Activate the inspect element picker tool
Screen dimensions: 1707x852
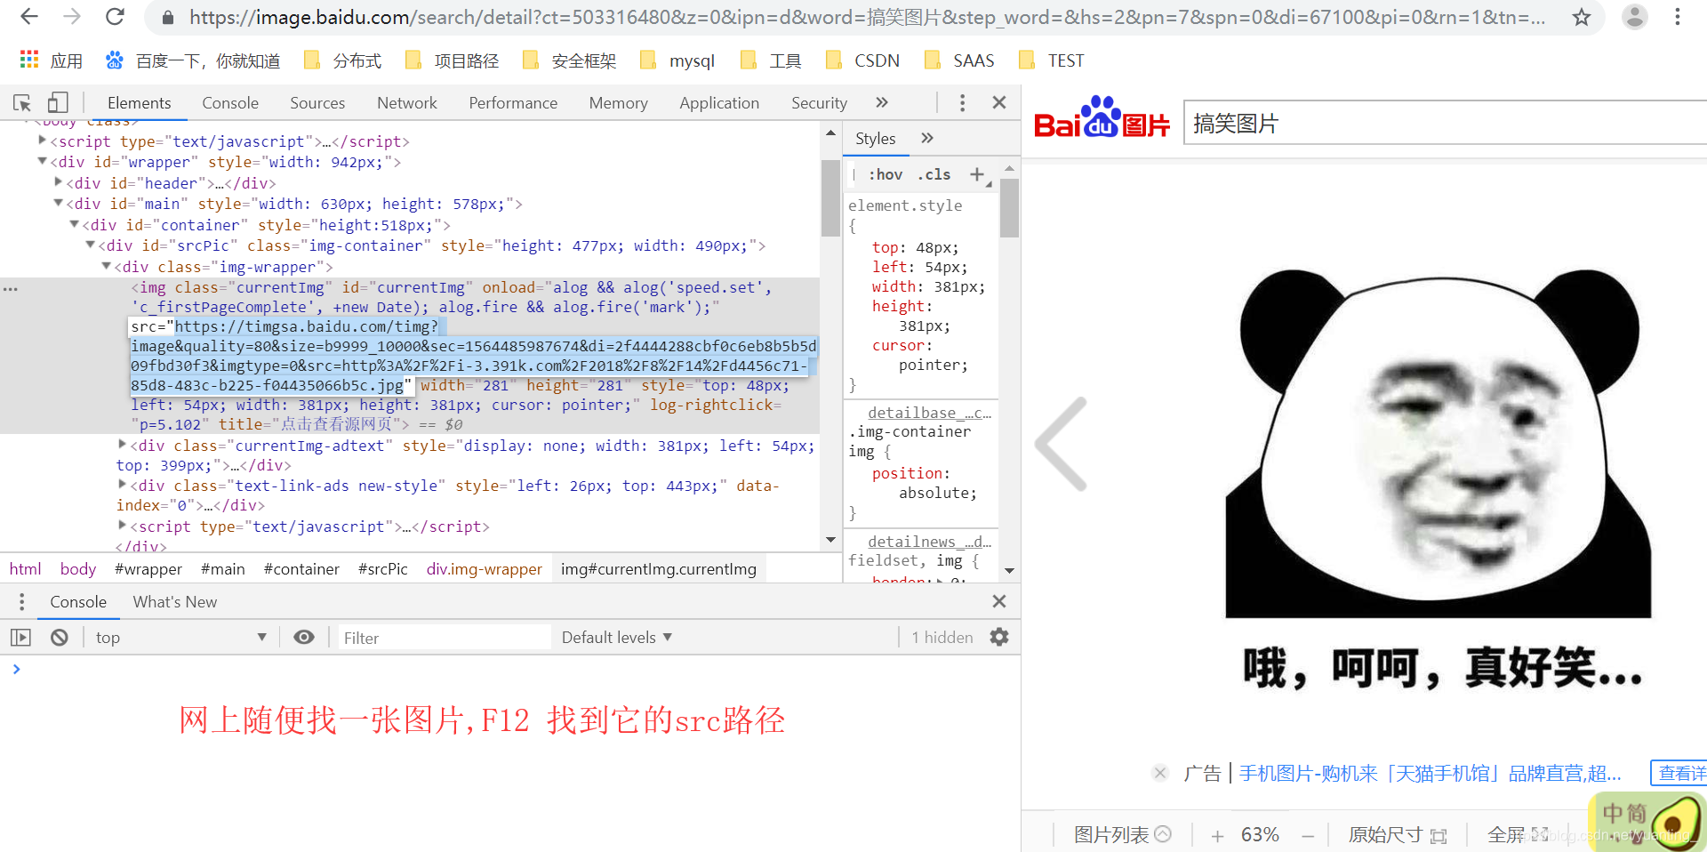(x=22, y=103)
